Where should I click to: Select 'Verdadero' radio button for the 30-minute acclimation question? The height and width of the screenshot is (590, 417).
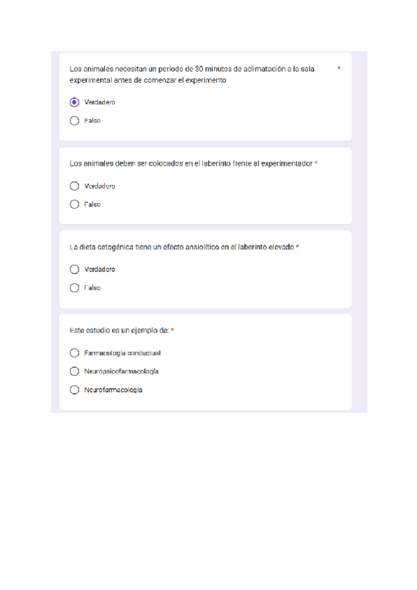coord(74,102)
